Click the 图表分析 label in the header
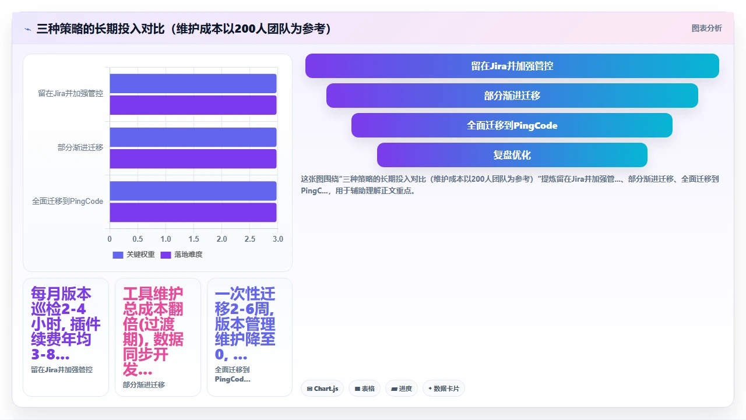The height and width of the screenshot is (420, 746). [706, 28]
